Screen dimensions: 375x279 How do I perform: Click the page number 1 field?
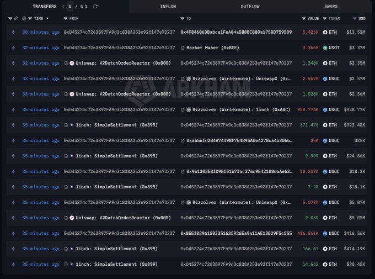tap(70, 7)
